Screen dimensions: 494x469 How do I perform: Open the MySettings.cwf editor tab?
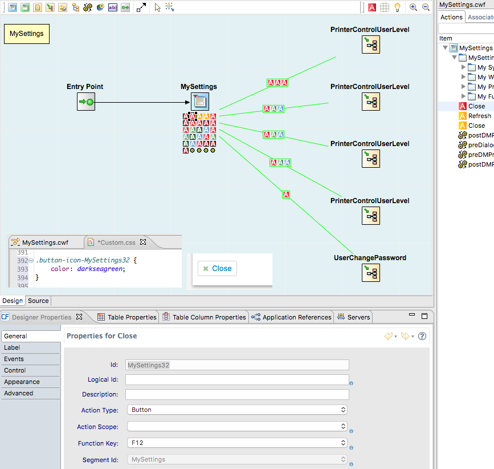(45, 242)
